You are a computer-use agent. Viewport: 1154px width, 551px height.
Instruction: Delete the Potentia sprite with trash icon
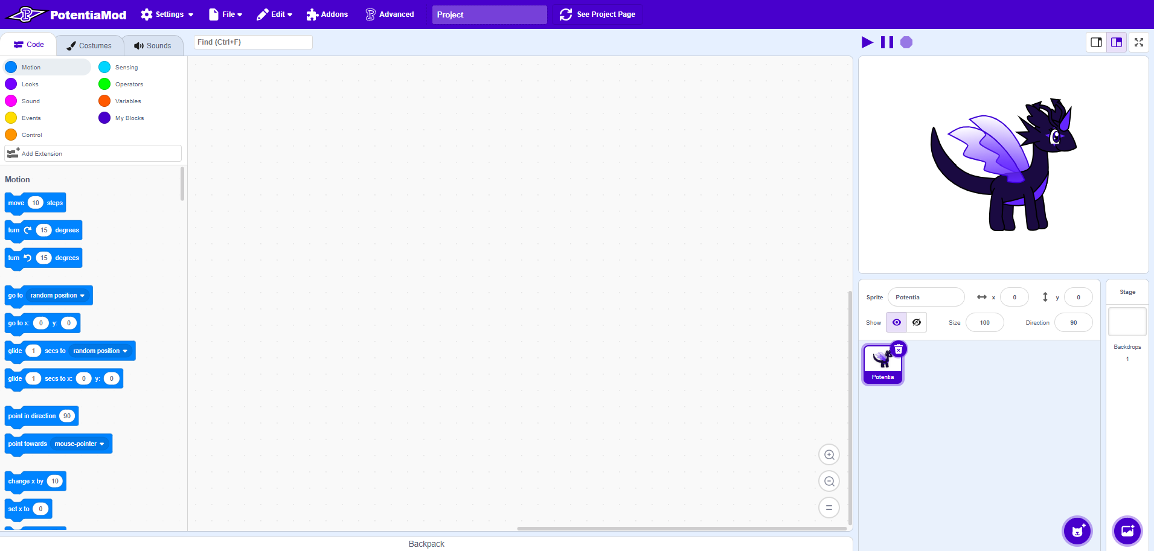click(x=899, y=349)
